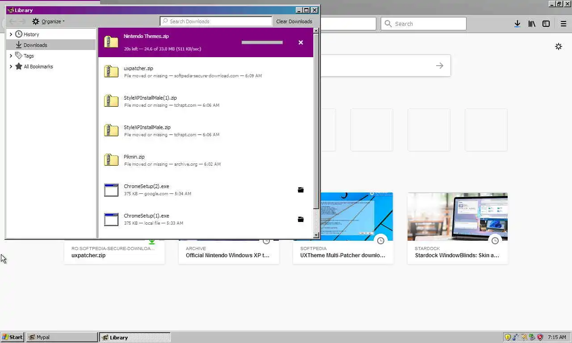Click the Library back arrow
The height and width of the screenshot is (343, 572).
13,21
